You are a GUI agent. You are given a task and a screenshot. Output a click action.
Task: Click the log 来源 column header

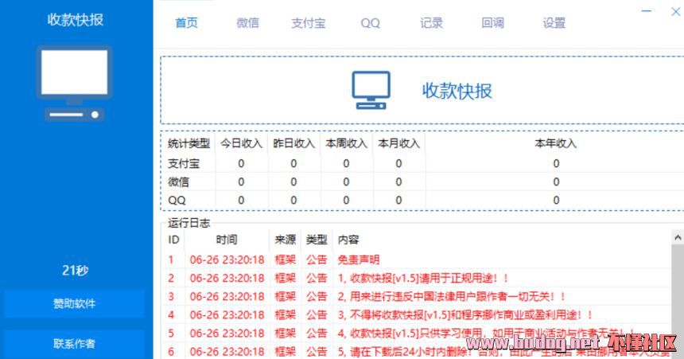(286, 240)
